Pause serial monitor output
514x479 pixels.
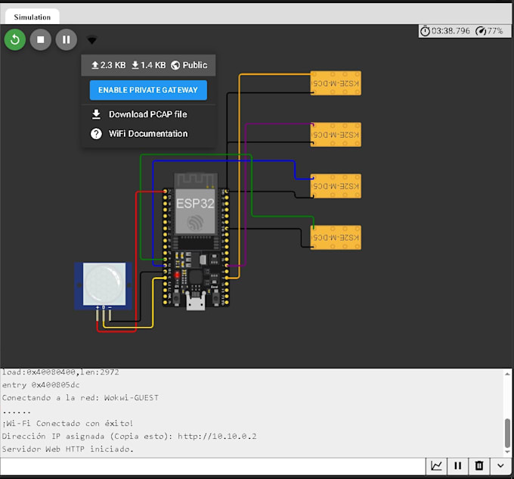457,465
